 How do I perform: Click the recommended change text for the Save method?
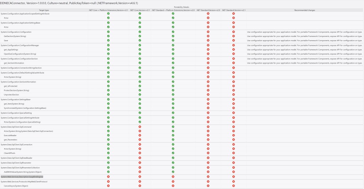305,40
